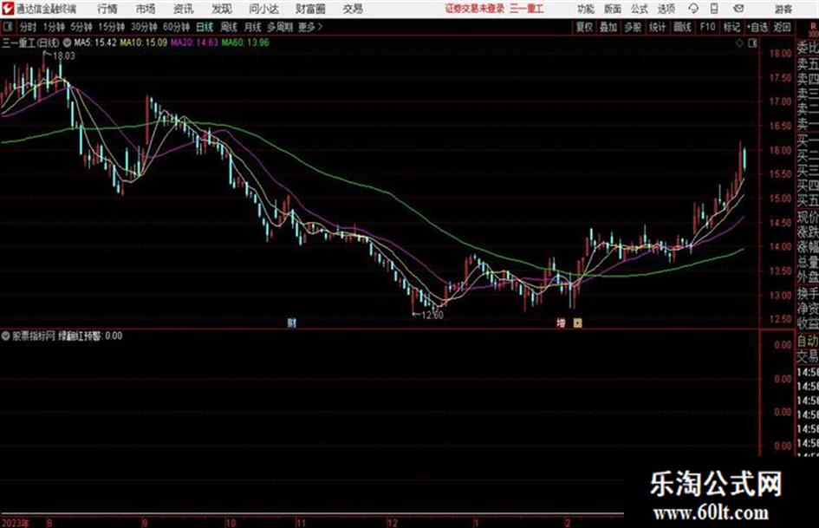The height and width of the screenshot is (528, 819).
Task: Open the mobile phone icon in title bar
Action: pos(714,9)
